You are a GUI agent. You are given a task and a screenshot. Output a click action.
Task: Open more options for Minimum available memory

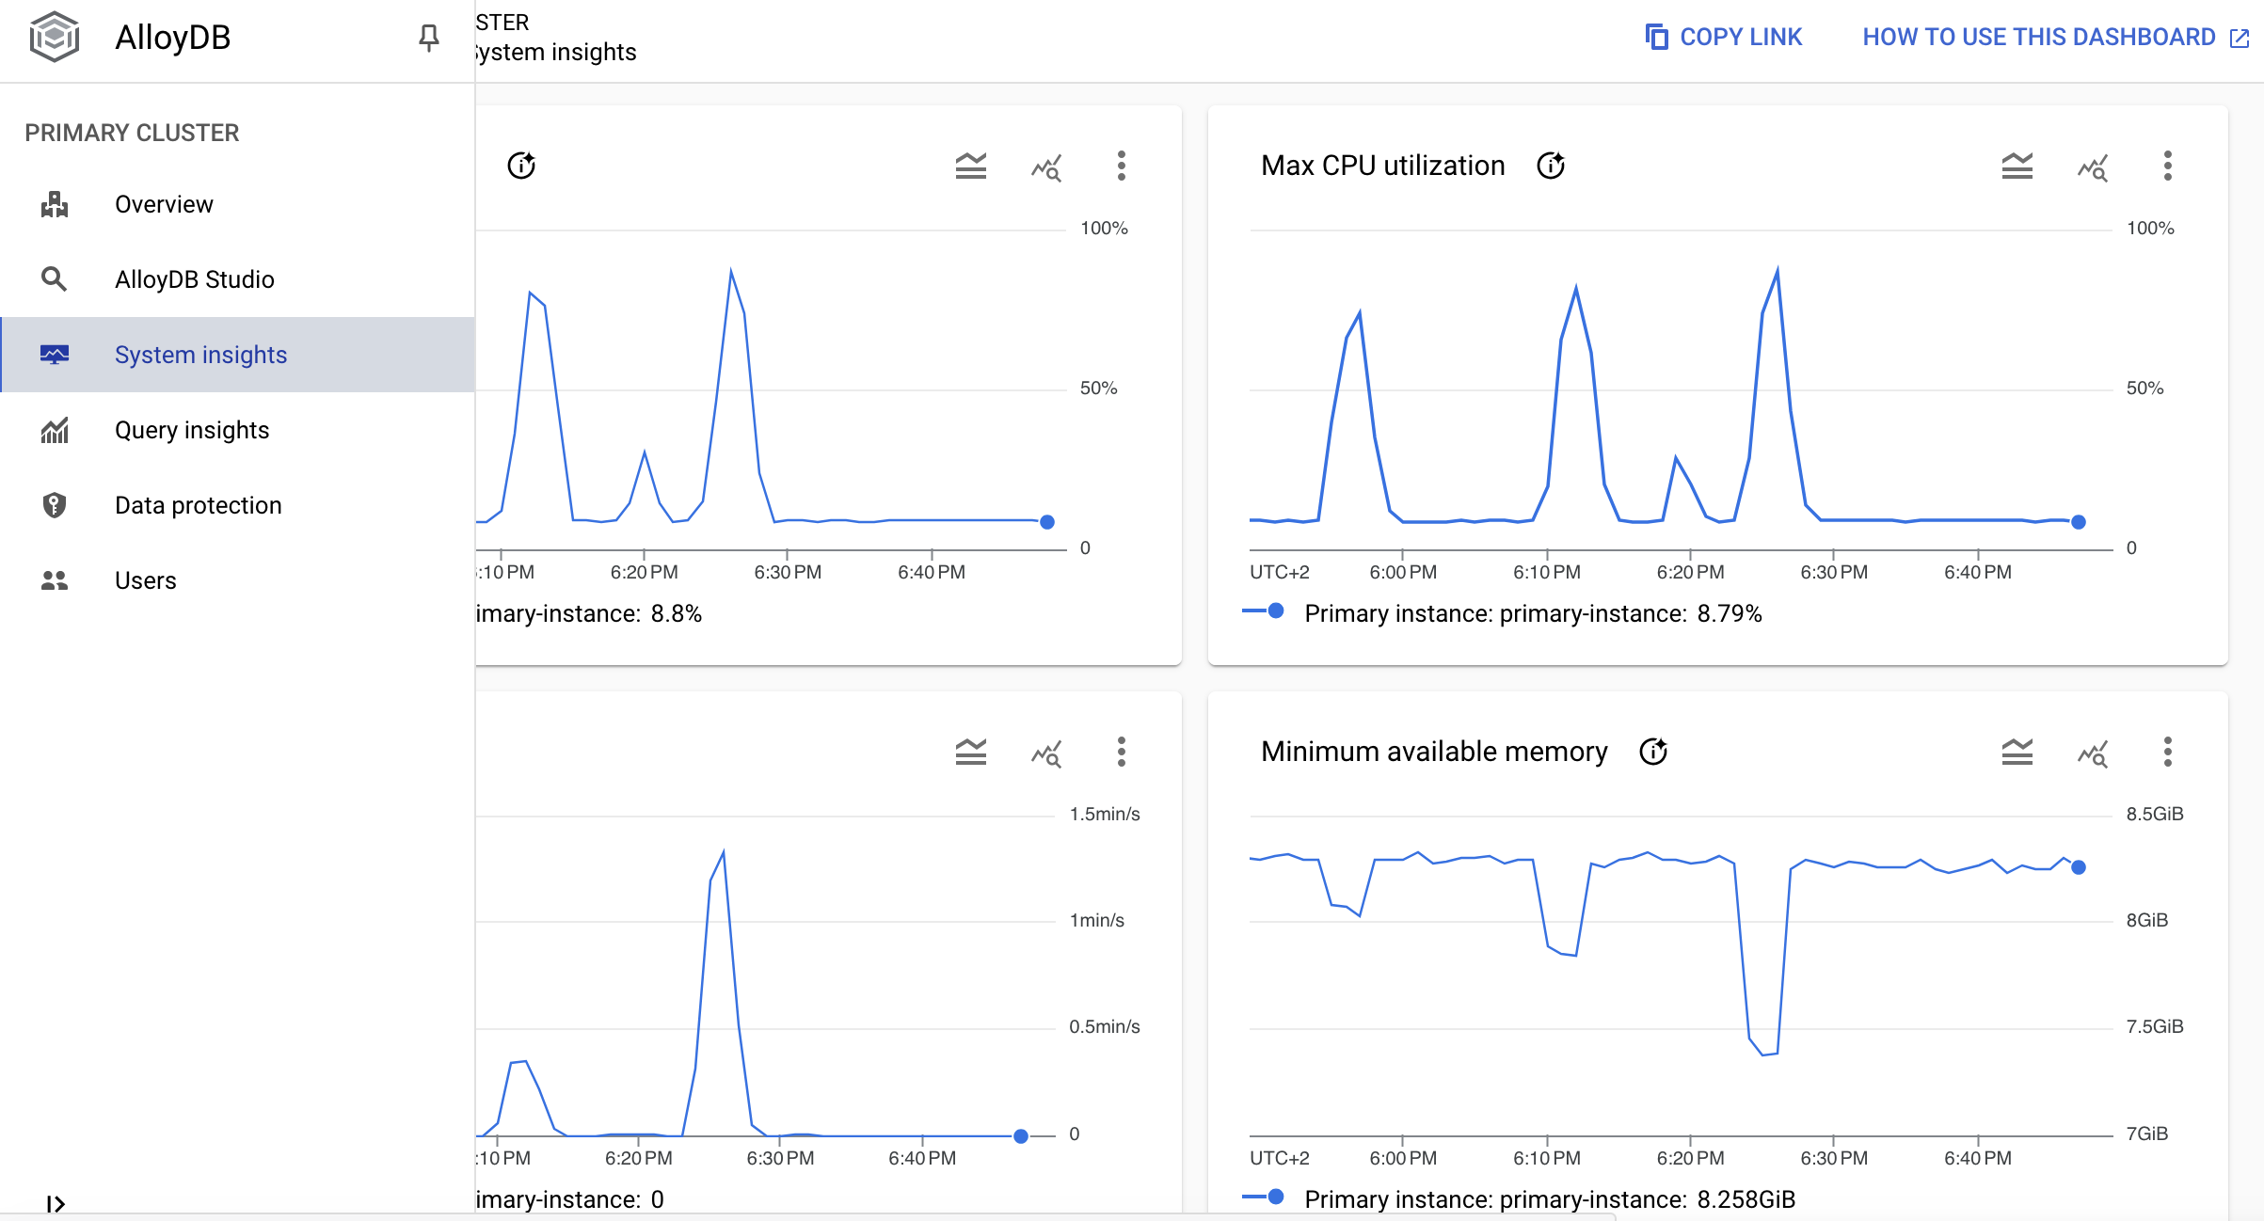click(2167, 752)
